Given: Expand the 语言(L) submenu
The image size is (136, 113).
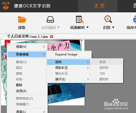Looking at the screenshot, I should pos(27,111).
